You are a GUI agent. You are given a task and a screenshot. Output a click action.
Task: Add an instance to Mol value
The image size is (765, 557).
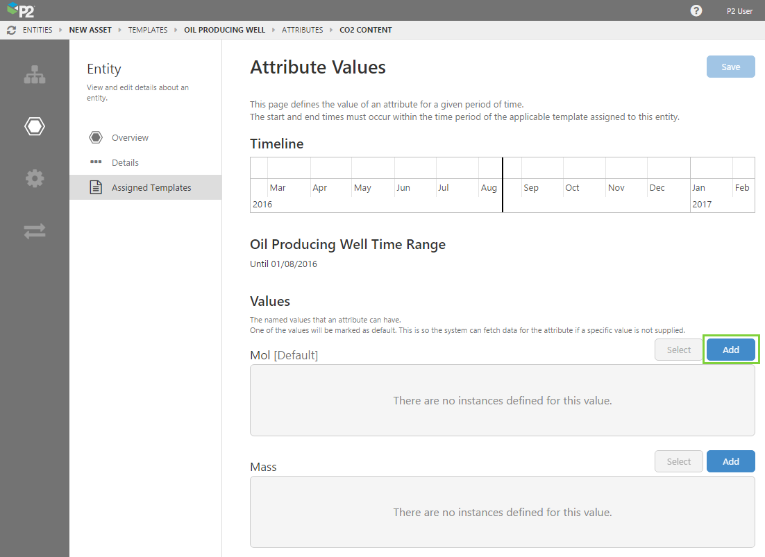(x=730, y=350)
